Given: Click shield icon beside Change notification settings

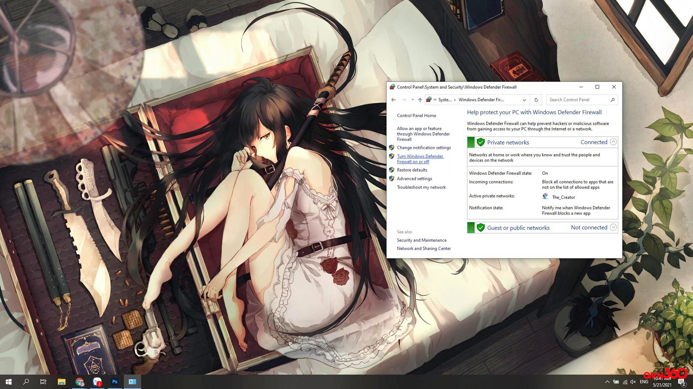Looking at the screenshot, I should point(392,148).
